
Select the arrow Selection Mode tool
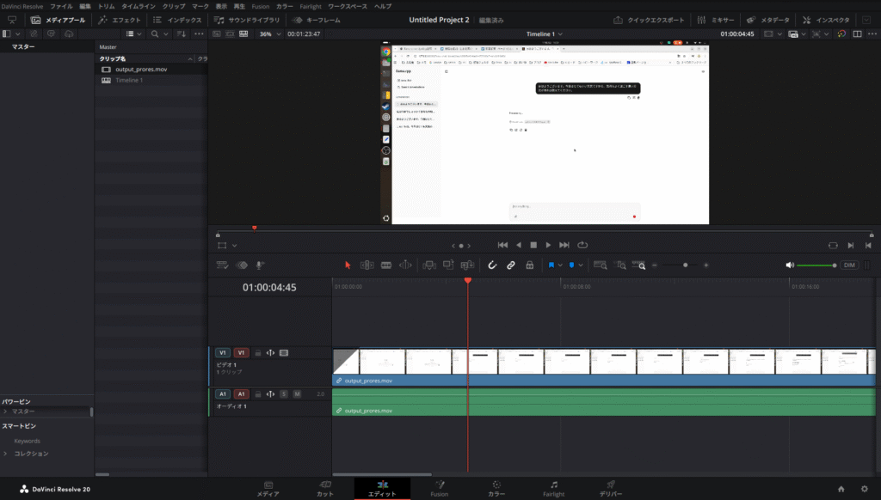click(348, 265)
